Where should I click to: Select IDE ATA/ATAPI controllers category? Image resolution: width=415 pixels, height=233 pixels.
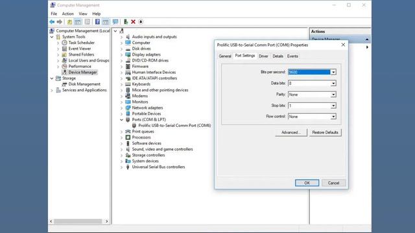[x=154, y=78]
